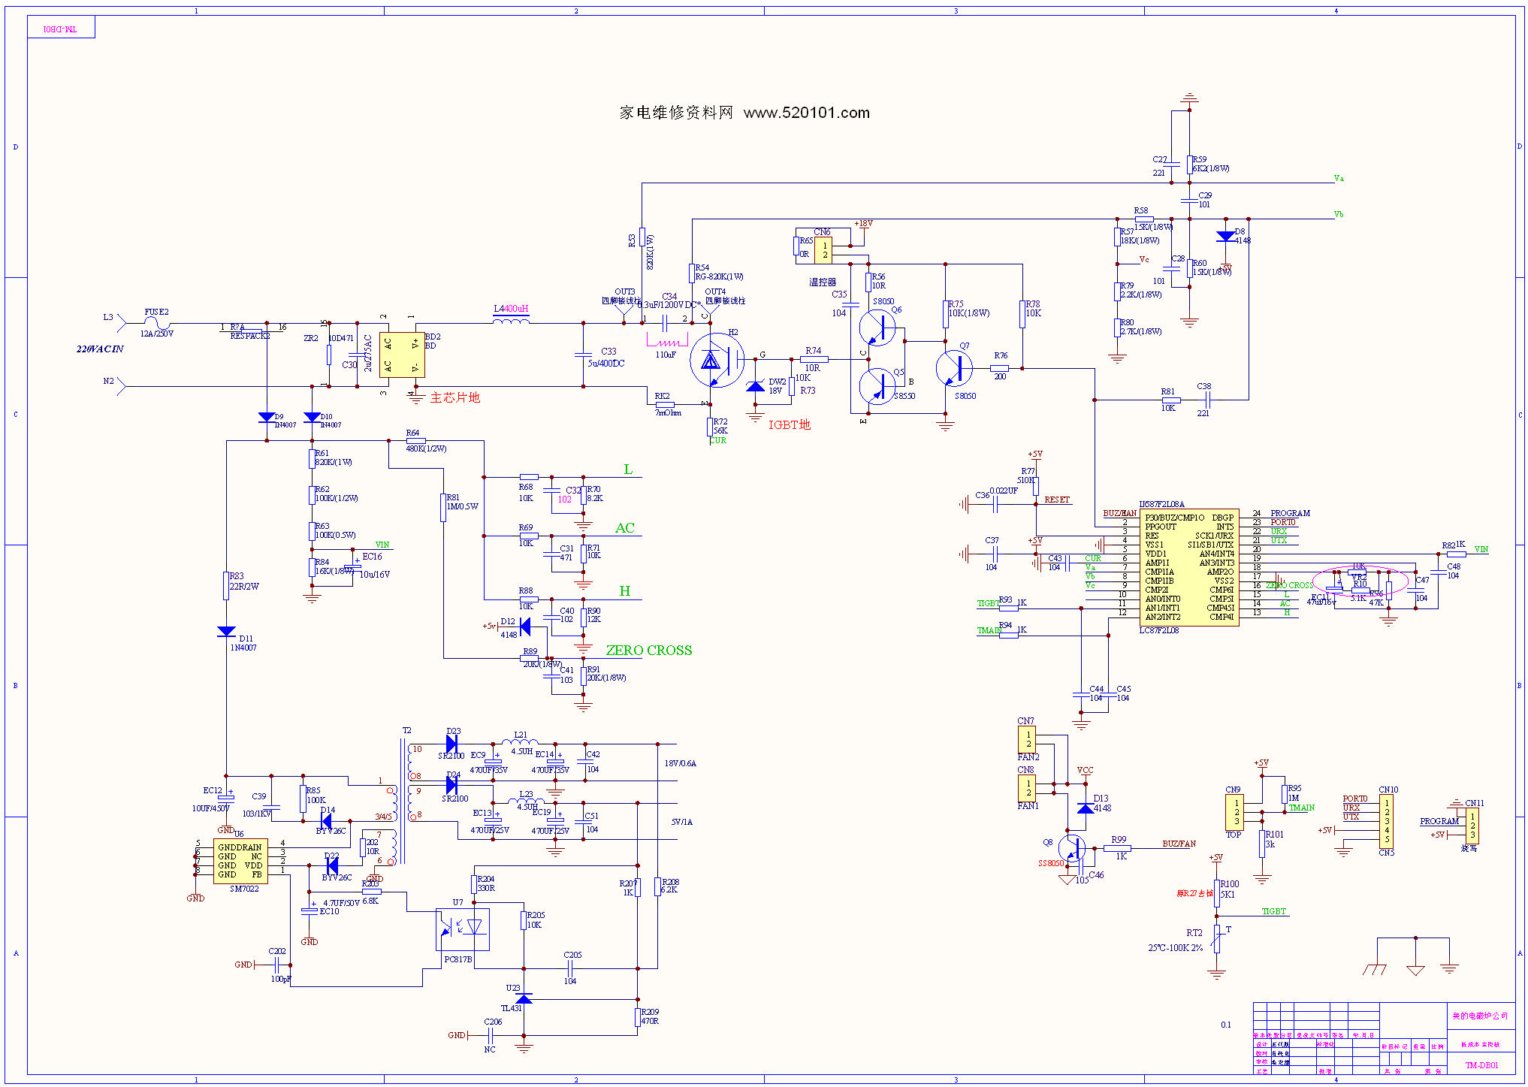Click the large green H signal label
The width and height of the screenshot is (1528, 1087).
[x=625, y=591]
